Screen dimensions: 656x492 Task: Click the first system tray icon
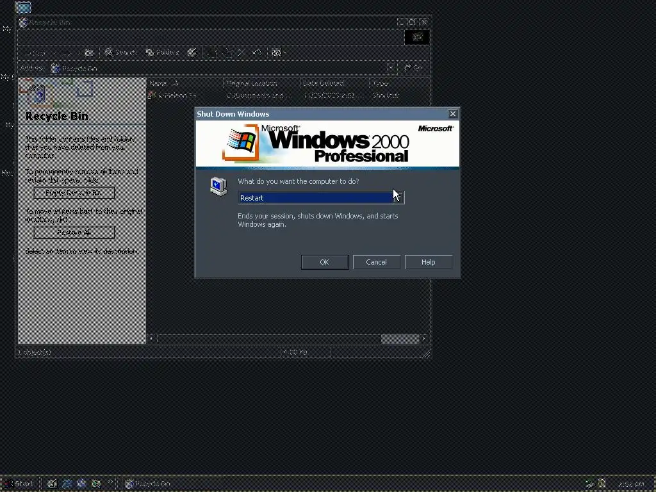(590, 484)
